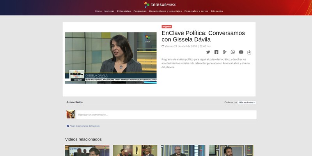Play the Gissela Dávila interview video
Image resolution: width=312 pixels, height=156 pixels.
[x=111, y=58]
